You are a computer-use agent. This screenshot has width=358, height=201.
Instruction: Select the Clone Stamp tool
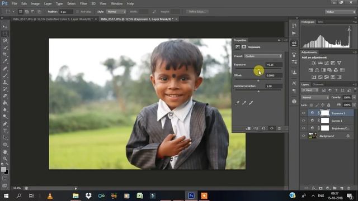point(5,82)
